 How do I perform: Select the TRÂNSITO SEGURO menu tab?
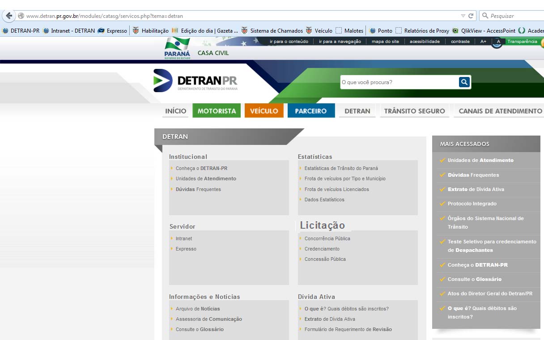pyautogui.click(x=415, y=111)
